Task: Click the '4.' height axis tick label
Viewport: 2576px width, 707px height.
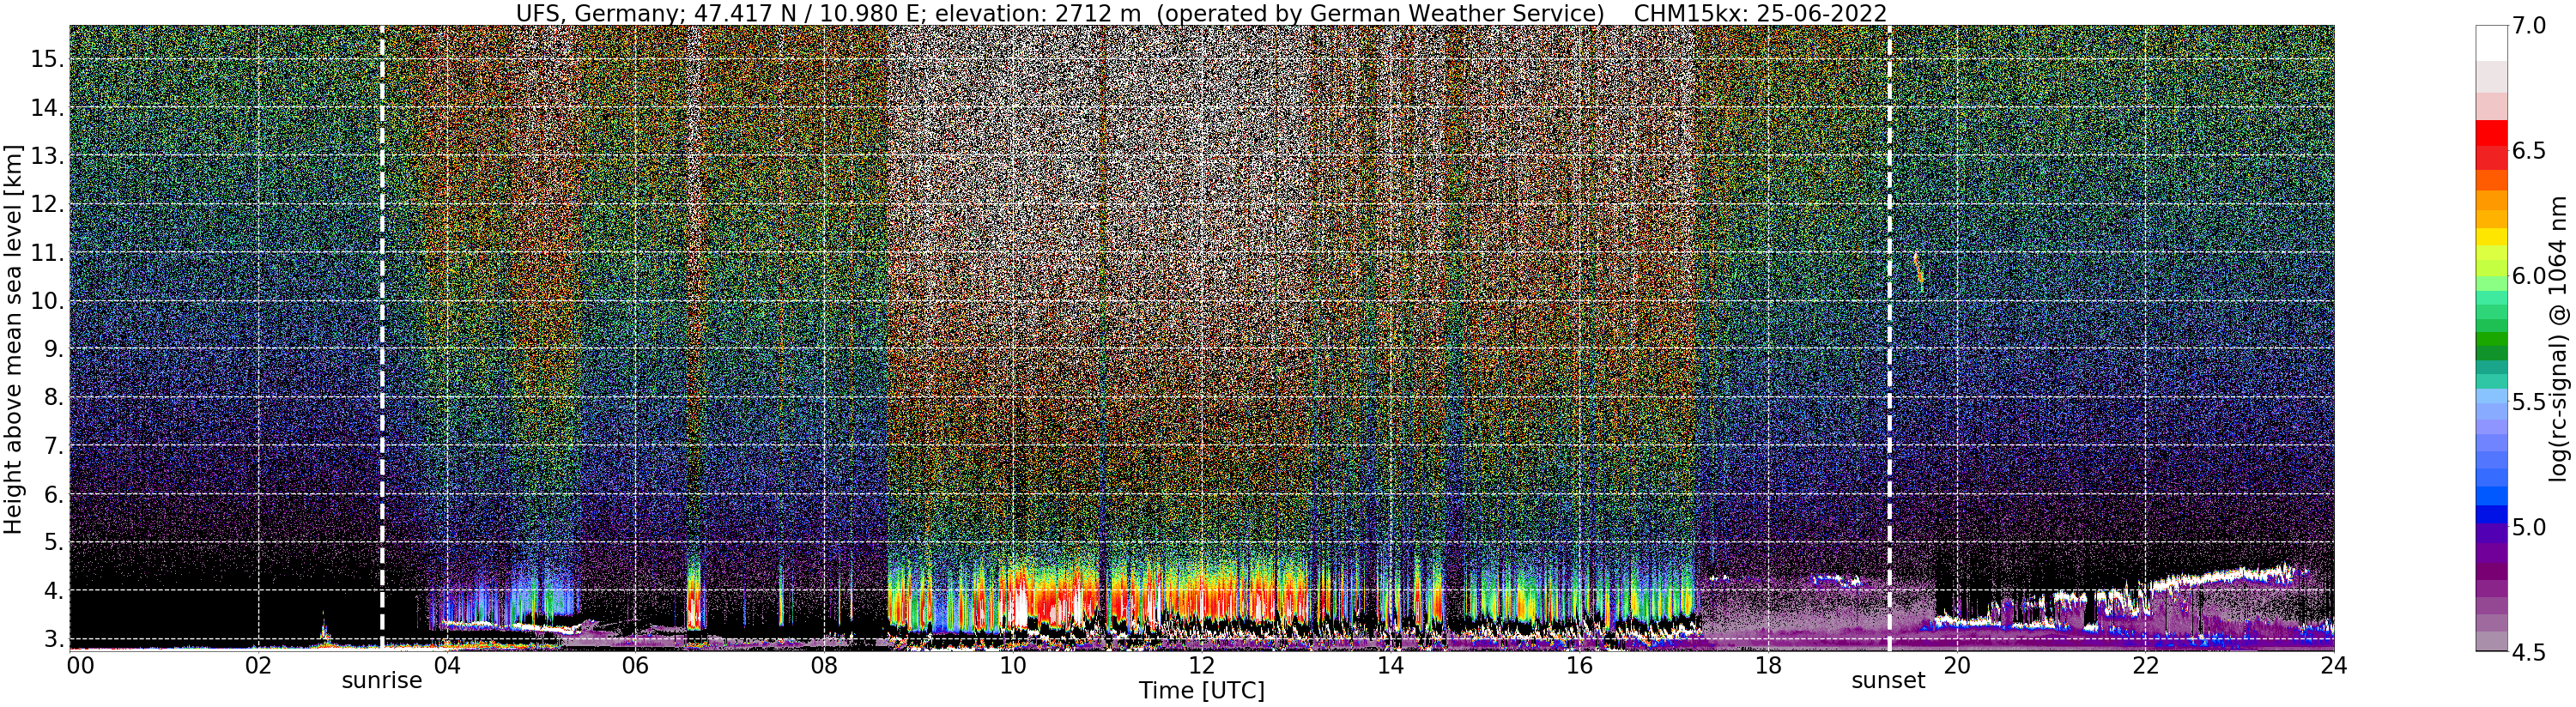Action: [54, 591]
